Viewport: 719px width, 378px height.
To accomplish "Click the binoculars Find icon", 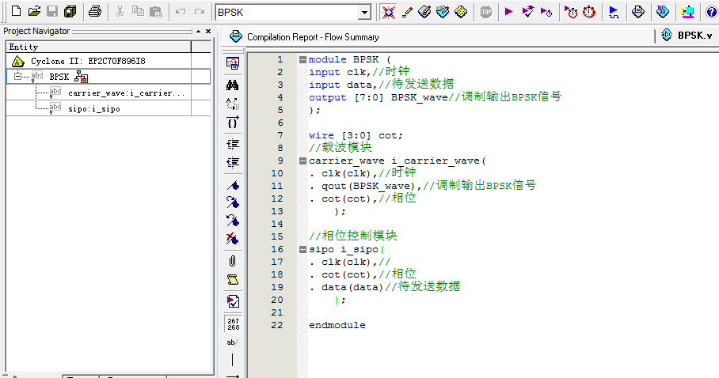I will point(233,85).
